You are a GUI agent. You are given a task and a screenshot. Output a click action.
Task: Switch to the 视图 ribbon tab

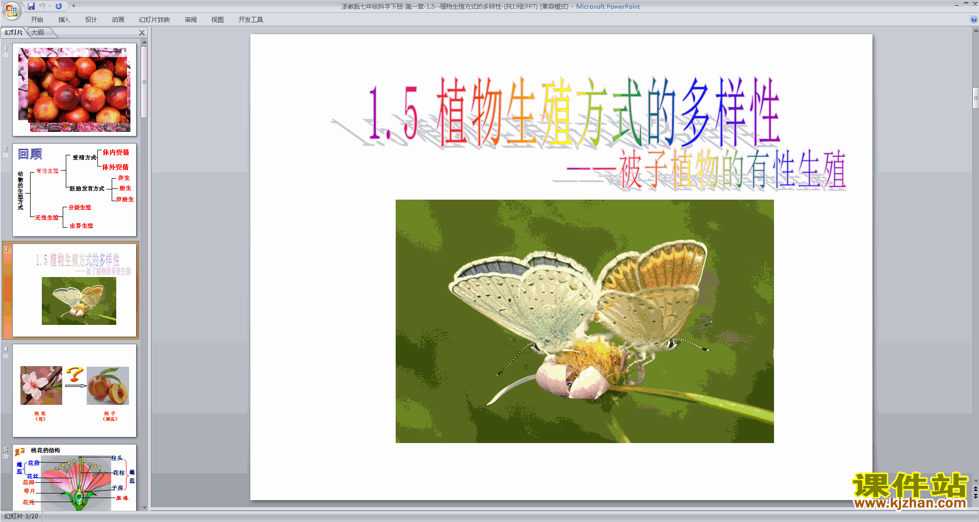coord(218,20)
